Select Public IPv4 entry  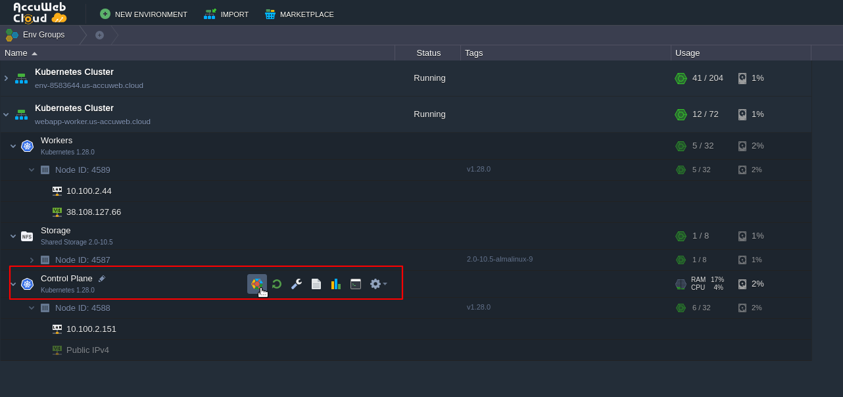(x=87, y=350)
